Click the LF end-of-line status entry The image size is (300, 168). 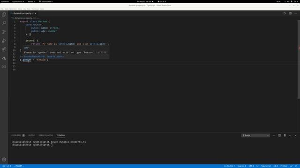tap(257, 166)
